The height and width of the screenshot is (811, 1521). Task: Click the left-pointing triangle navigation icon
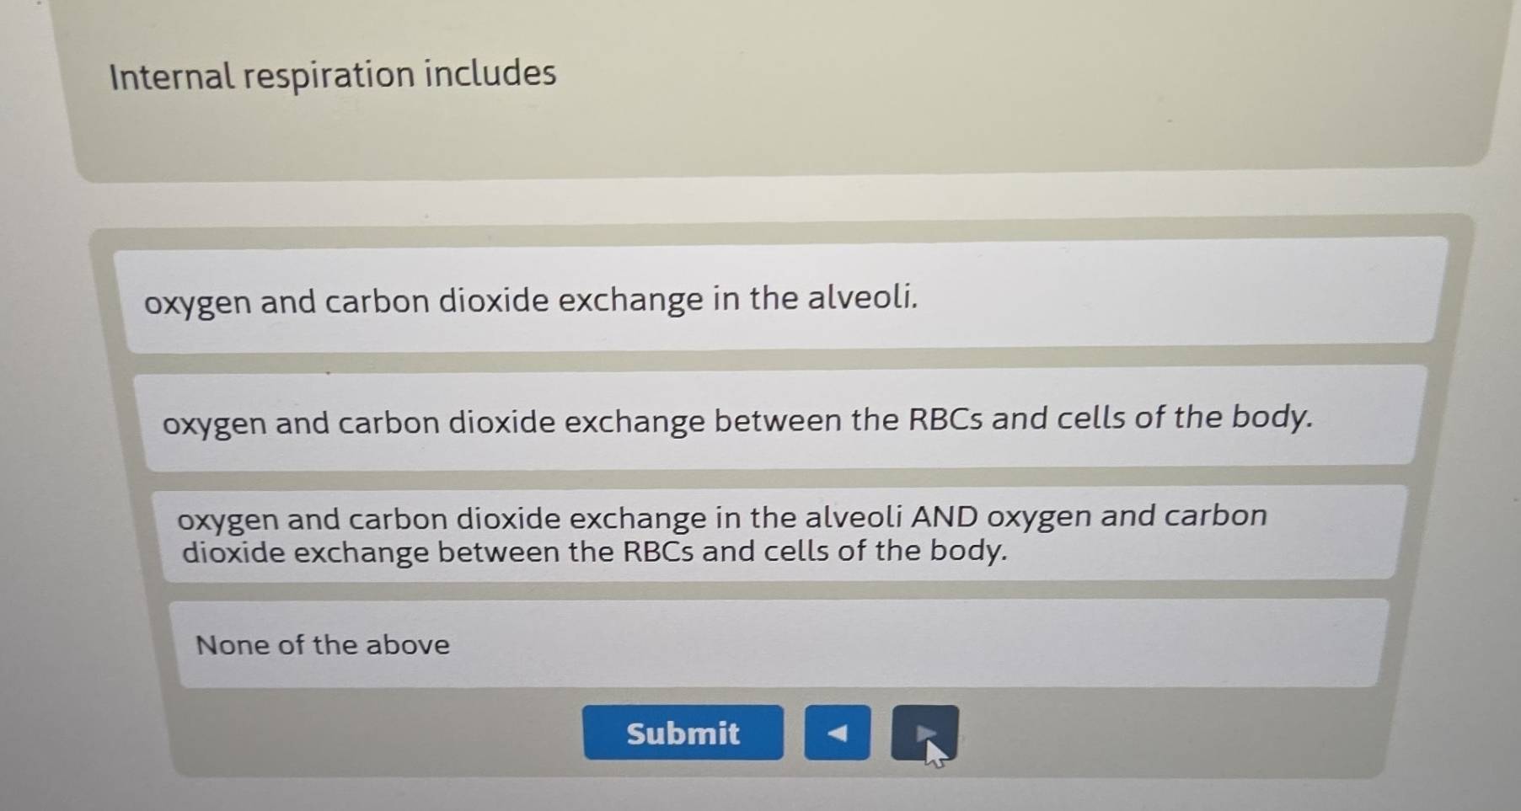(x=836, y=733)
